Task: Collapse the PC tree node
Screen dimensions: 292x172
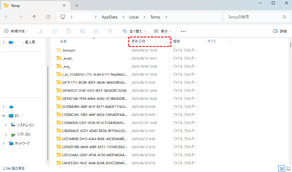Action: pos(4,116)
